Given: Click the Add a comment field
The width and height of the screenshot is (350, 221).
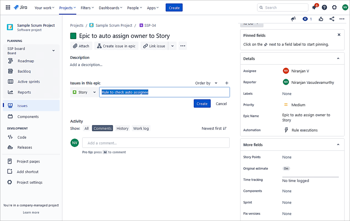Looking at the screenshot, I should pos(156,143).
